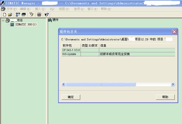Click the simulation on/off toolbar icon
The width and height of the screenshot is (182, 124).
coord(39,15)
